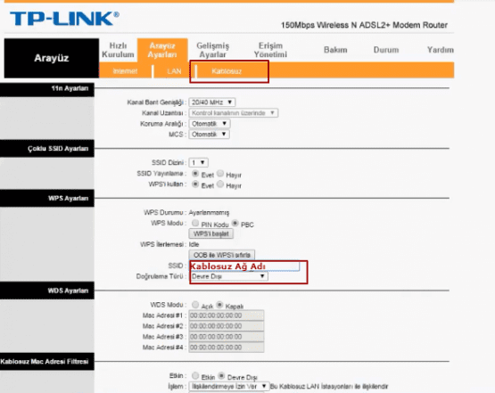495x393 pixels.
Task: Open the Kanal Uzantısı dropdown
Action: click(x=234, y=113)
